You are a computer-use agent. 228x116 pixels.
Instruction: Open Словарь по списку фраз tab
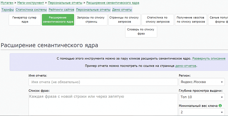[x=141, y=31]
